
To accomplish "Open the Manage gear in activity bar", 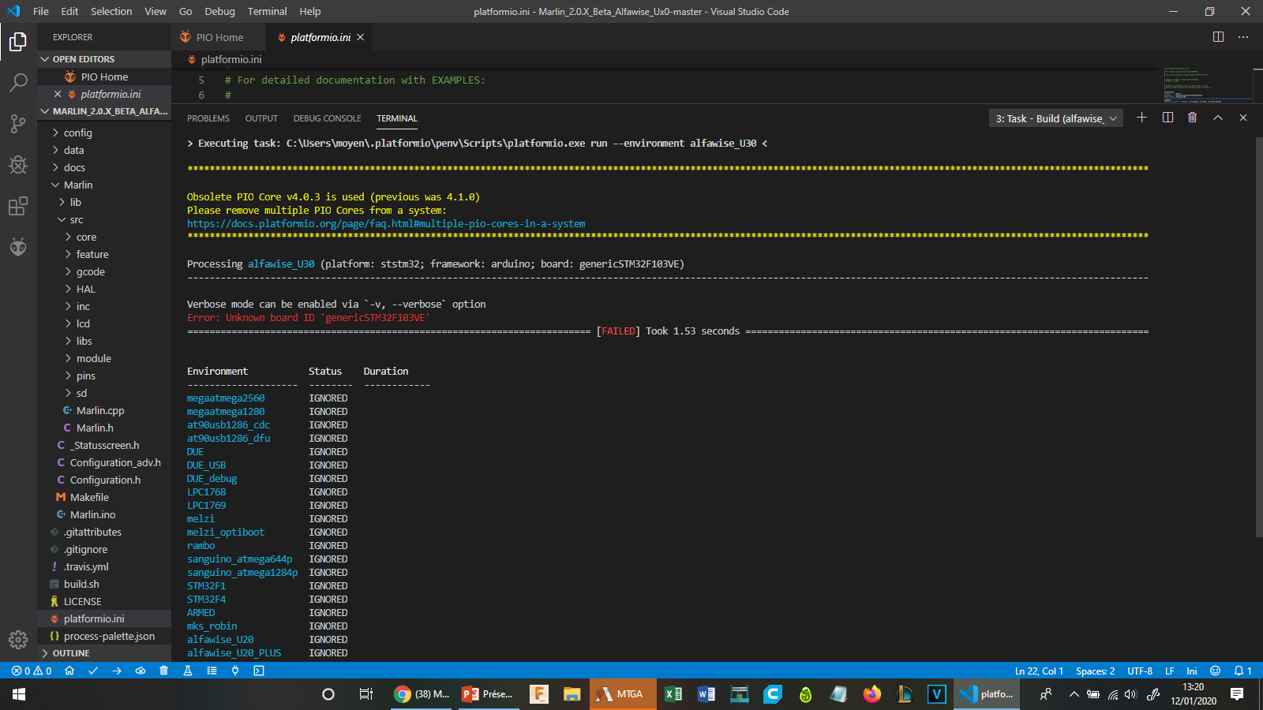I will (x=18, y=640).
